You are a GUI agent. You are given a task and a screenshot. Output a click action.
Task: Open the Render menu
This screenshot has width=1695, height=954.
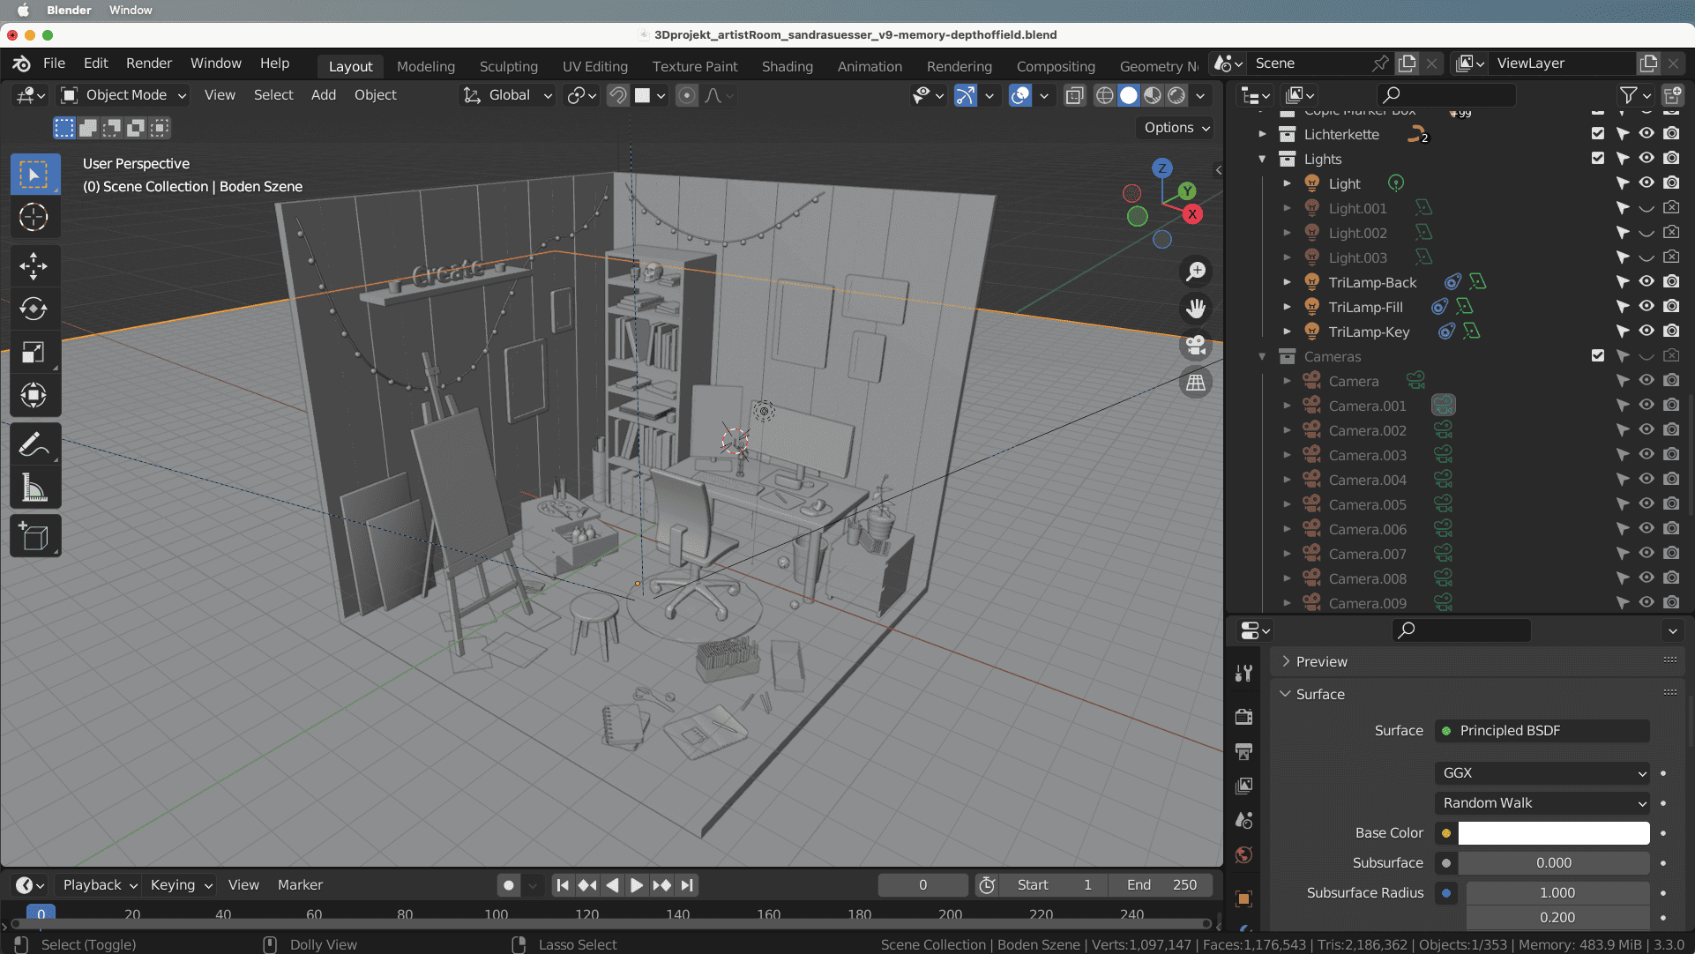click(148, 63)
